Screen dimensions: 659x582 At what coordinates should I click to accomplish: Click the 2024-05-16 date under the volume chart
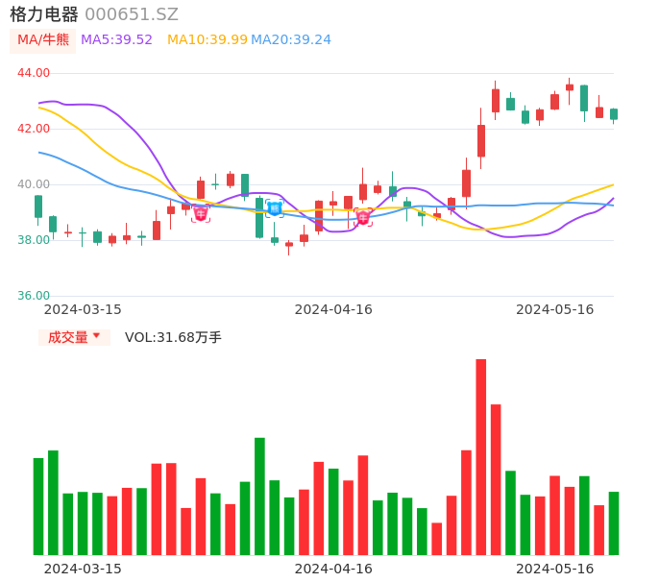click(555, 569)
